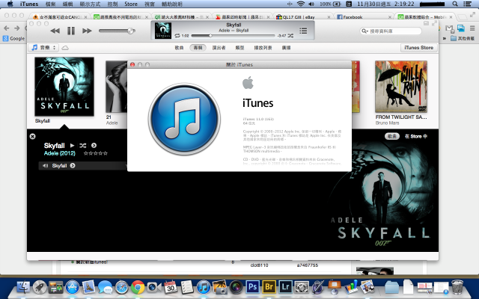Play the Skyfall album with play arrow
Viewport: 479px width, 299px height.
pos(72,146)
